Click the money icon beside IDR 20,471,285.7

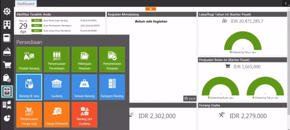[x=225, y=21]
